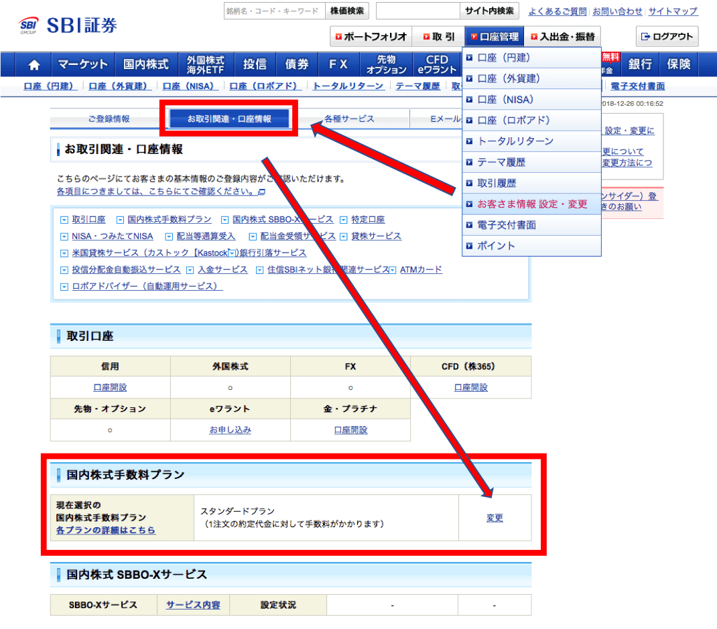Viewport: 717px width, 629px height.
Task: Open the FX navigation tab
Action: pyautogui.click(x=338, y=64)
